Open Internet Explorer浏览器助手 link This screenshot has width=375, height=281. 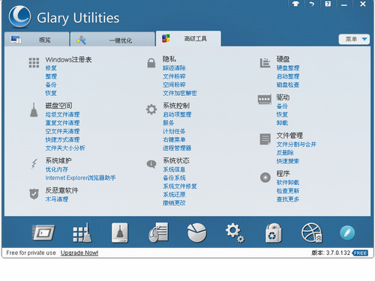coord(80,178)
